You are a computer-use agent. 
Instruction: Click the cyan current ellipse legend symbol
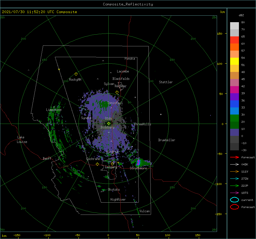[x=234, y=200]
